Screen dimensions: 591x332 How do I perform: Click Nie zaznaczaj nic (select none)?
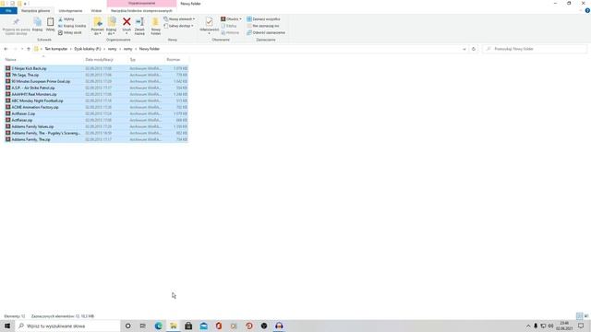coord(263,26)
